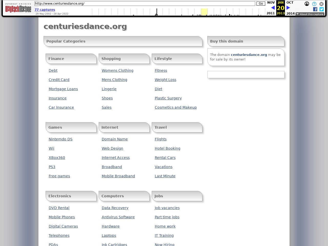Share capture on Twitter
The image size is (328, 246).
(321, 9)
